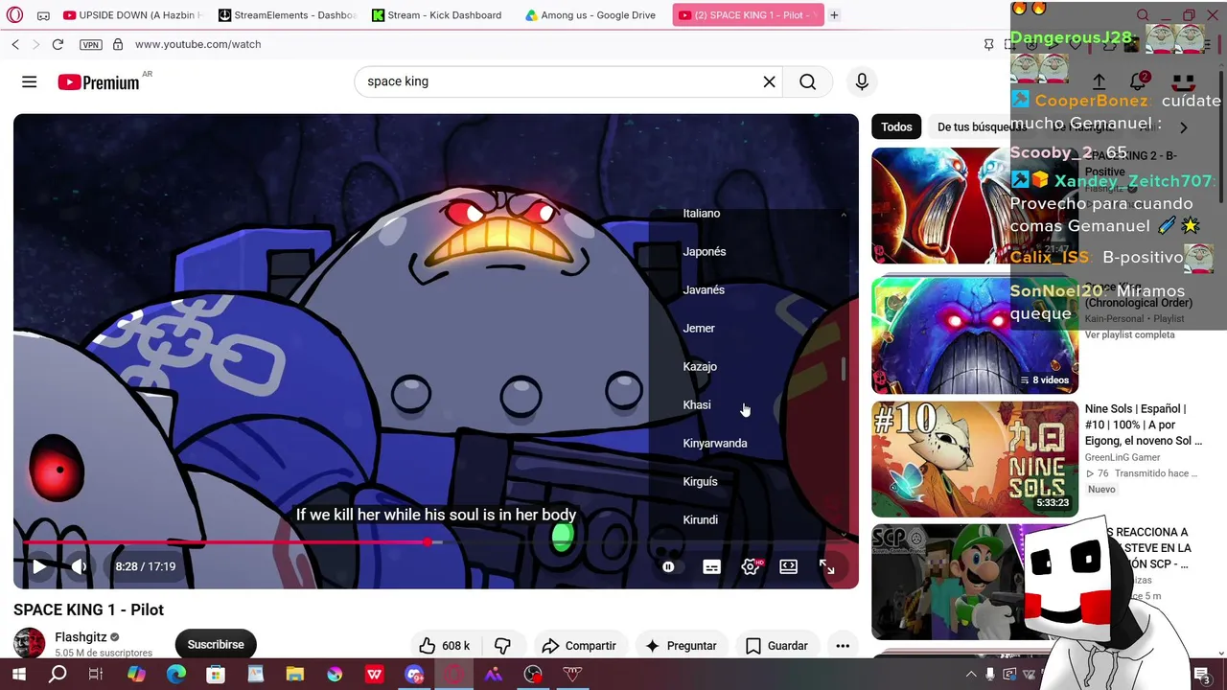
Task: Click the magnifier search button
Action: click(808, 81)
